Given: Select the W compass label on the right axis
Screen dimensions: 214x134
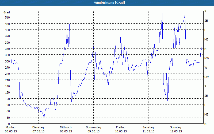Looking at the screenshot, I should click(x=205, y=68).
